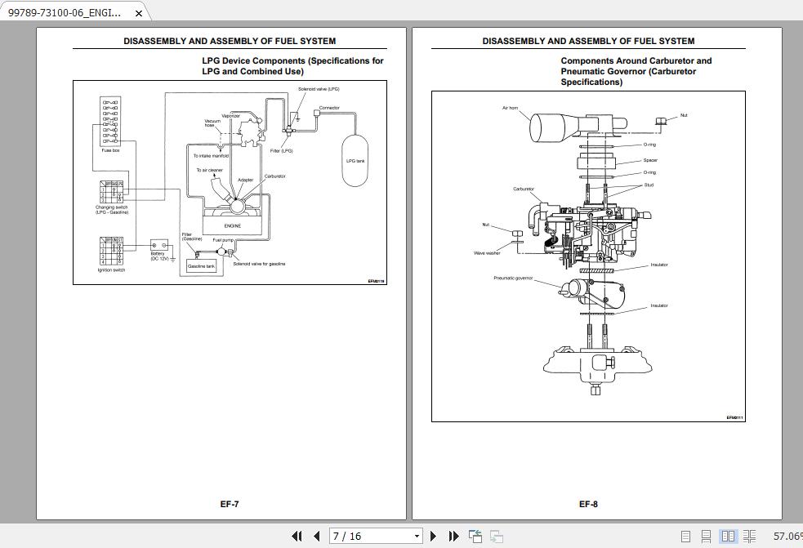This screenshot has width=803, height=548.
Task: Close the current document tab
Action: (x=138, y=13)
